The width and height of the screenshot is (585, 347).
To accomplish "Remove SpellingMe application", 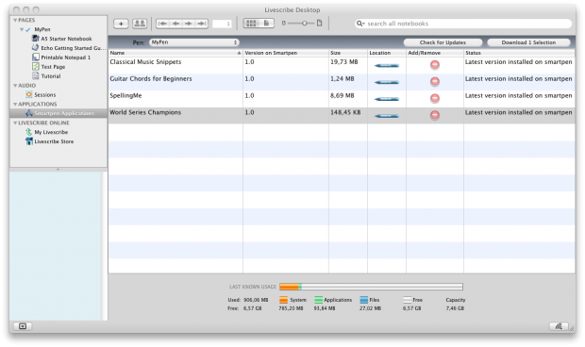I will pyautogui.click(x=435, y=98).
